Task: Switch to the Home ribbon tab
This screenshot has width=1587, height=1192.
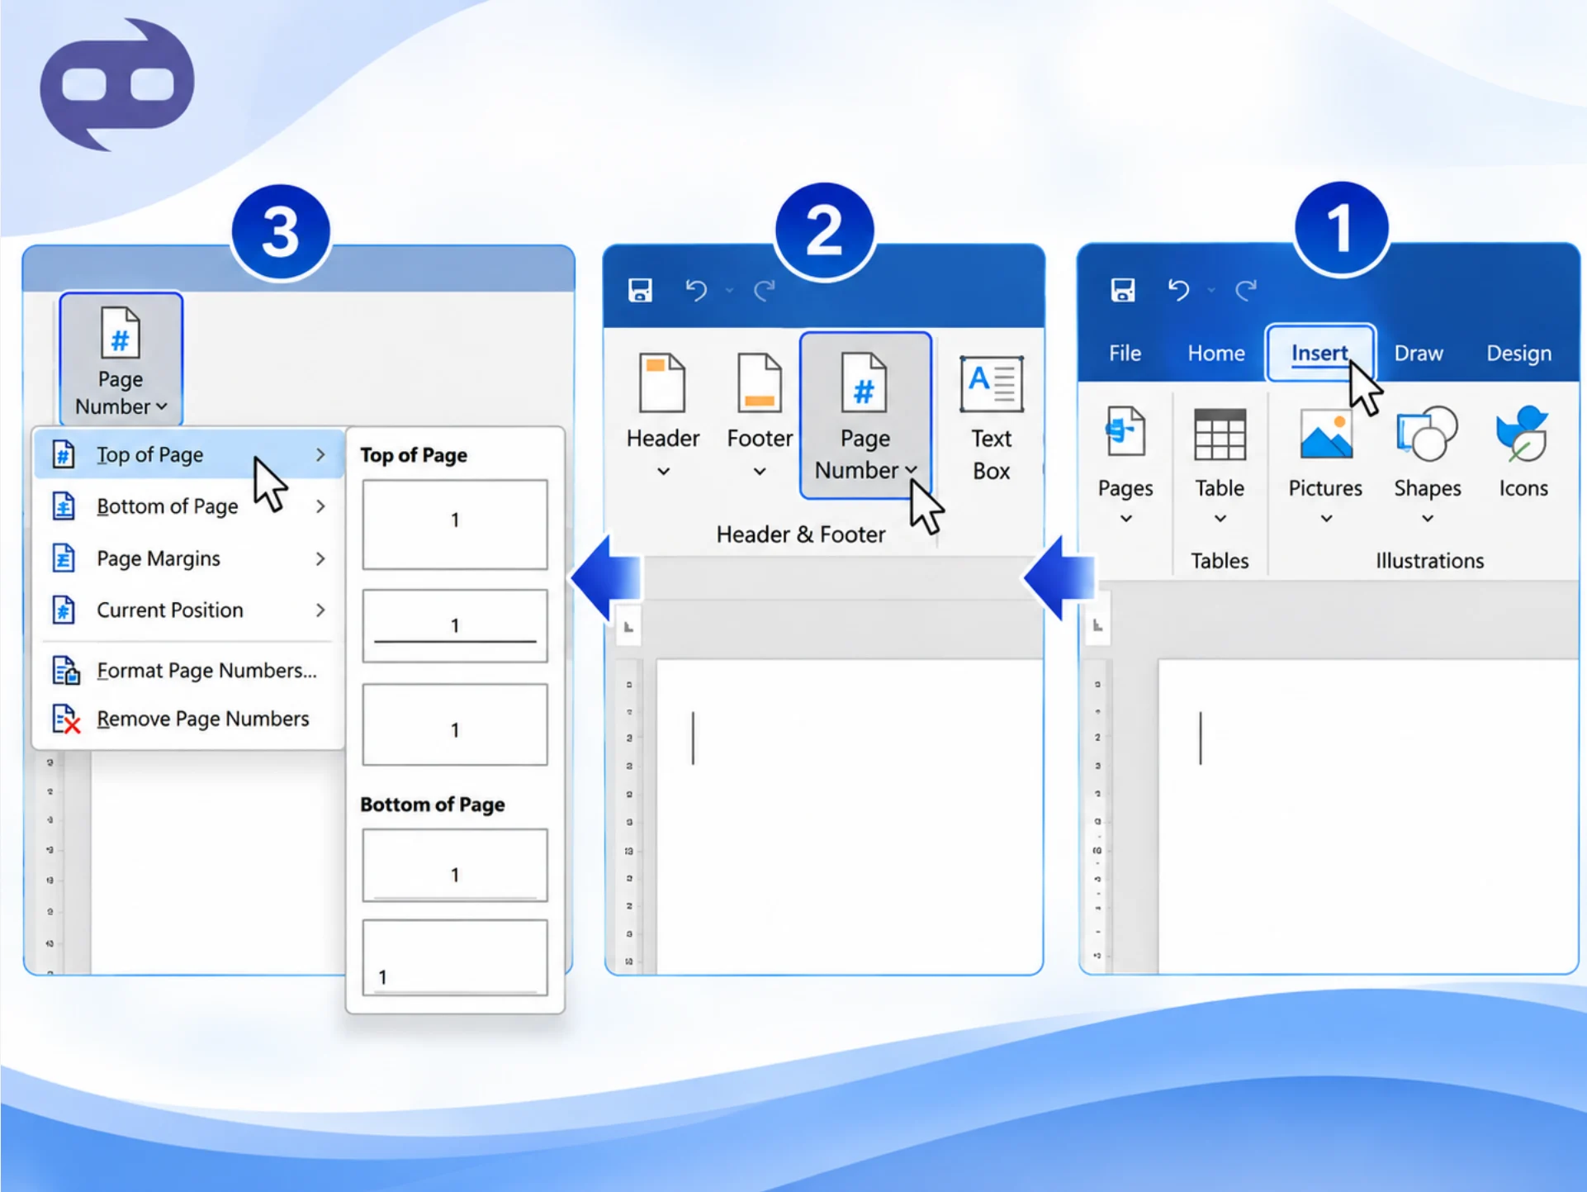Action: click(1216, 353)
